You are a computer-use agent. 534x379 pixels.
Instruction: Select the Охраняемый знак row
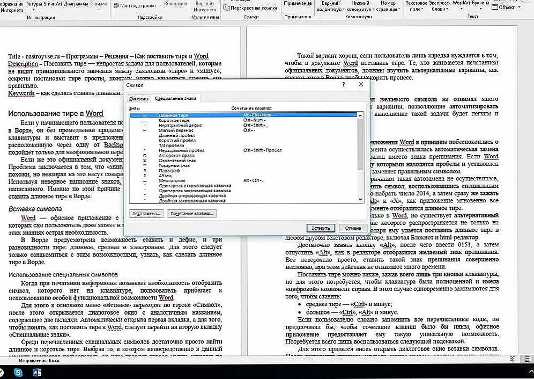tap(243, 161)
